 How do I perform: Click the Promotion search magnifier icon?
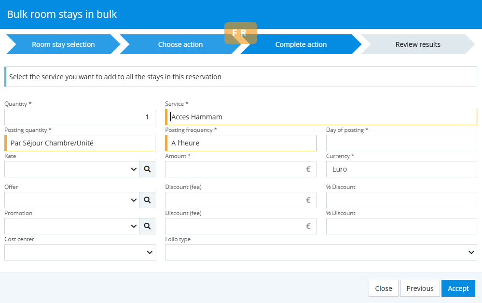tap(147, 226)
